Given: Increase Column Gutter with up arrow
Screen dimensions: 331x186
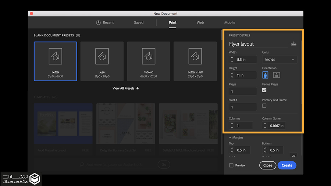Looking at the screenshot, I should 265,124.
